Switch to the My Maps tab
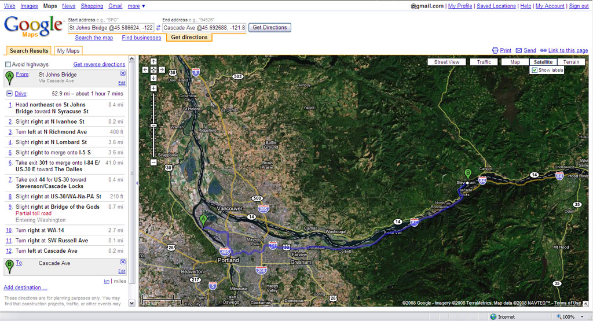This screenshot has height=321, width=593. pyautogui.click(x=68, y=51)
